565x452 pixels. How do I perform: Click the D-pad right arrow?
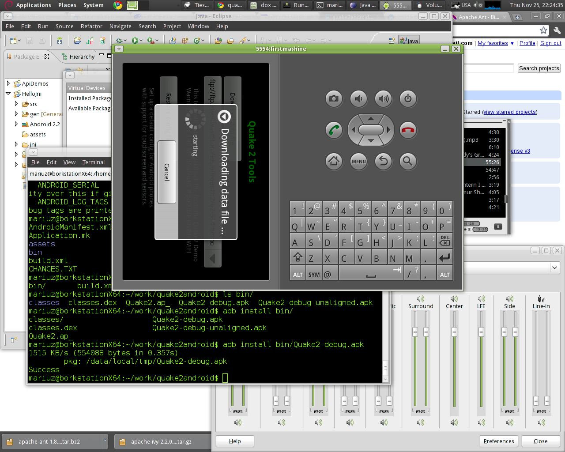click(x=388, y=130)
